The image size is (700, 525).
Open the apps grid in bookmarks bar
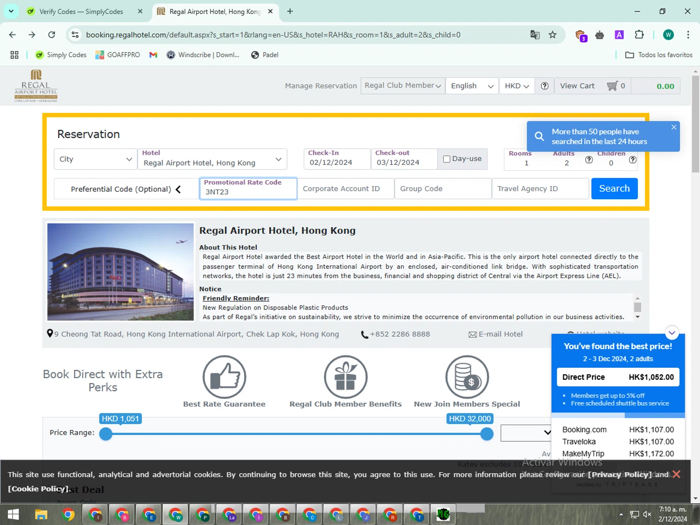pyautogui.click(x=14, y=55)
